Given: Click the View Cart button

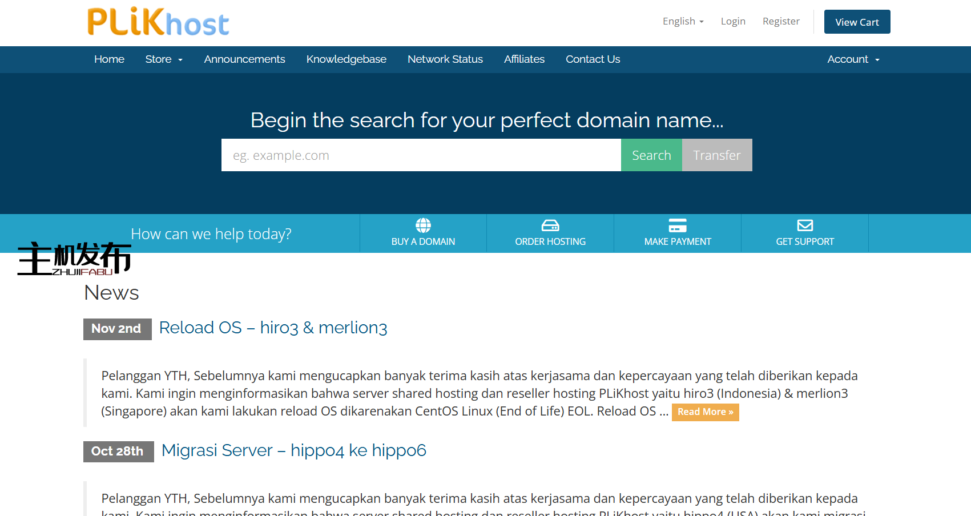Looking at the screenshot, I should pyautogui.click(x=857, y=22).
